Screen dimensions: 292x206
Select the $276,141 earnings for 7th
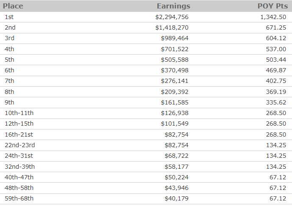175,81
